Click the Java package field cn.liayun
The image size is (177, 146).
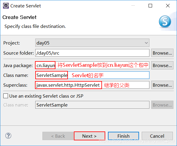(x=92, y=65)
